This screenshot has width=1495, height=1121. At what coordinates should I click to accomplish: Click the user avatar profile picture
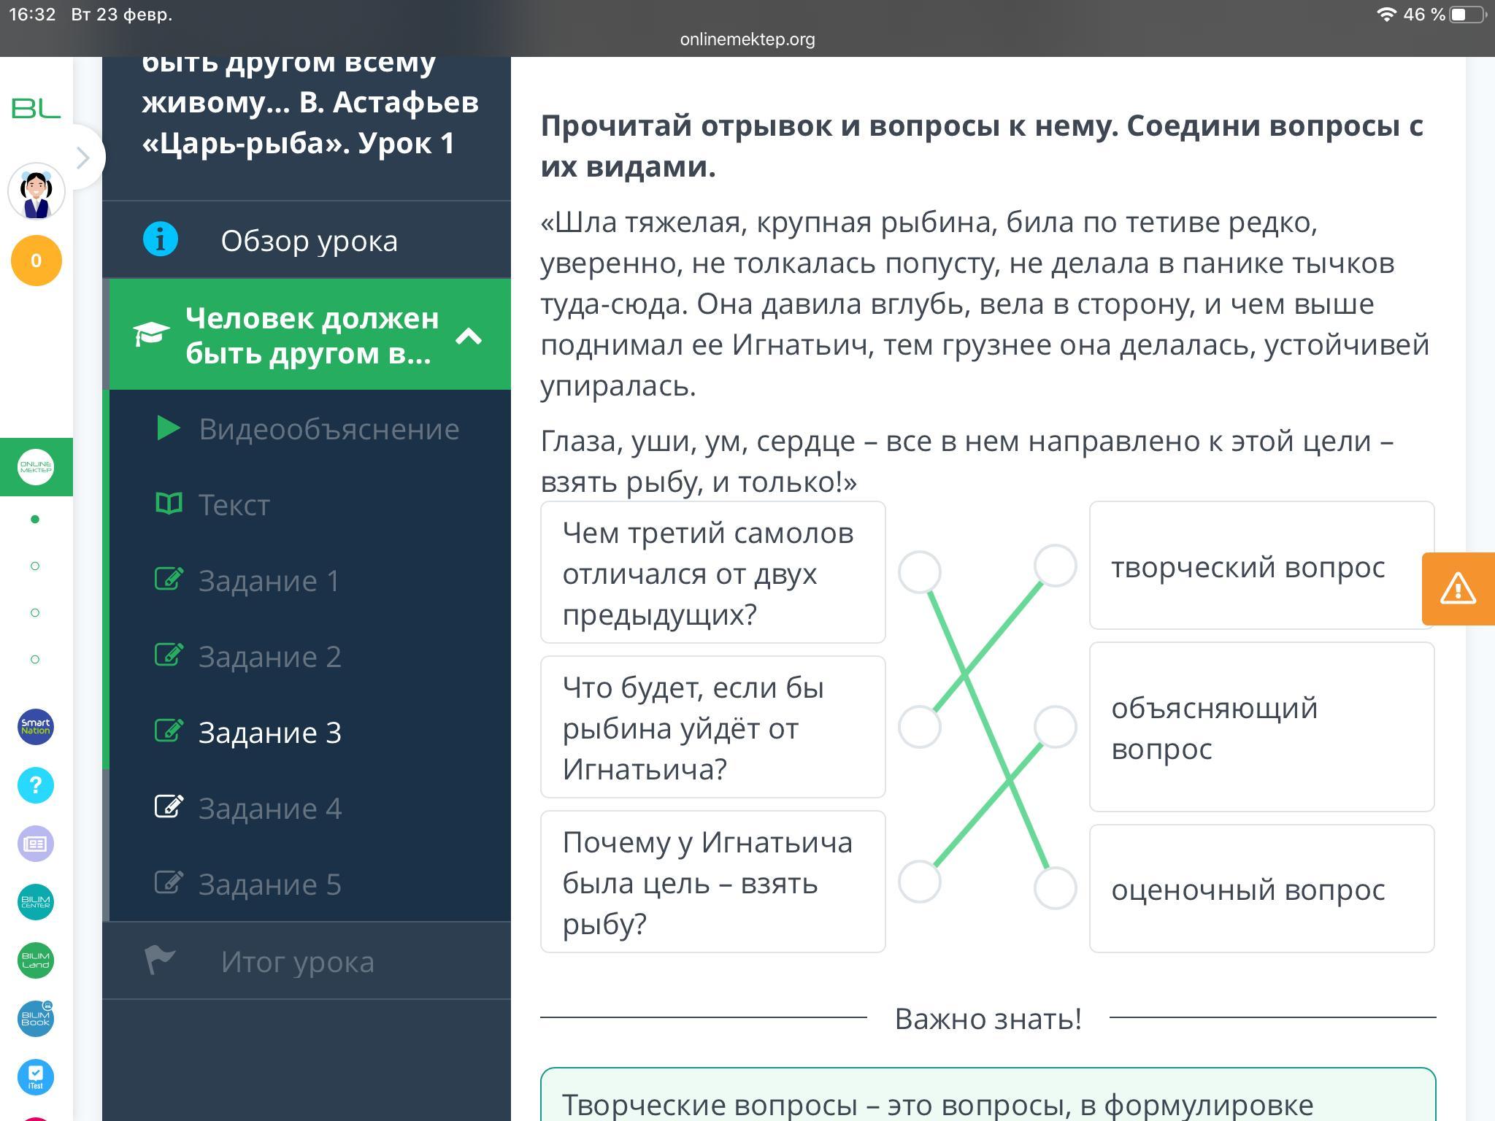pyautogui.click(x=36, y=192)
